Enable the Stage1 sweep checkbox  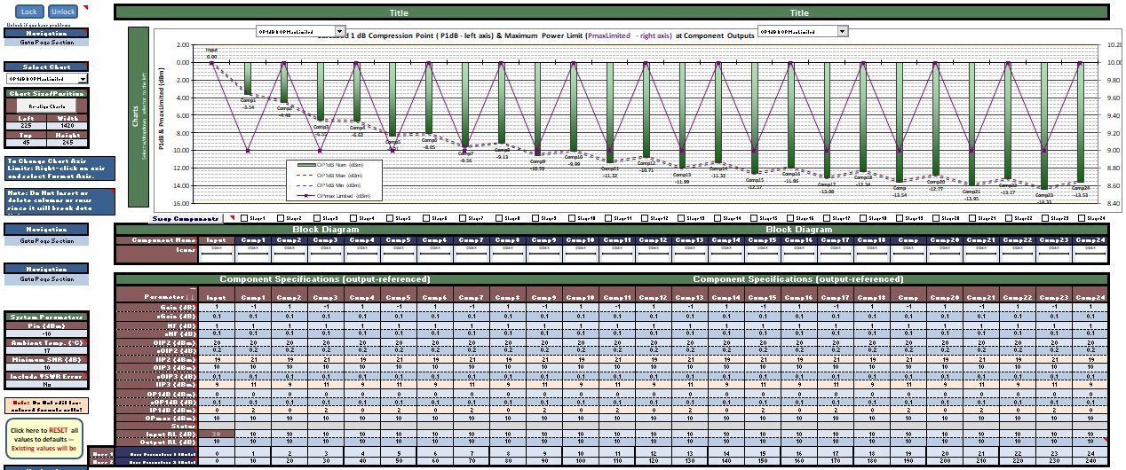coord(244,217)
